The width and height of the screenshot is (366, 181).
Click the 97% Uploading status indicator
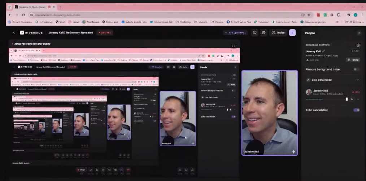pyautogui.click(x=235, y=33)
